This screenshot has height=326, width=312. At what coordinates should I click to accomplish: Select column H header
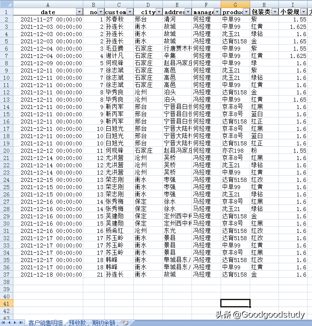[x=264, y=4]
